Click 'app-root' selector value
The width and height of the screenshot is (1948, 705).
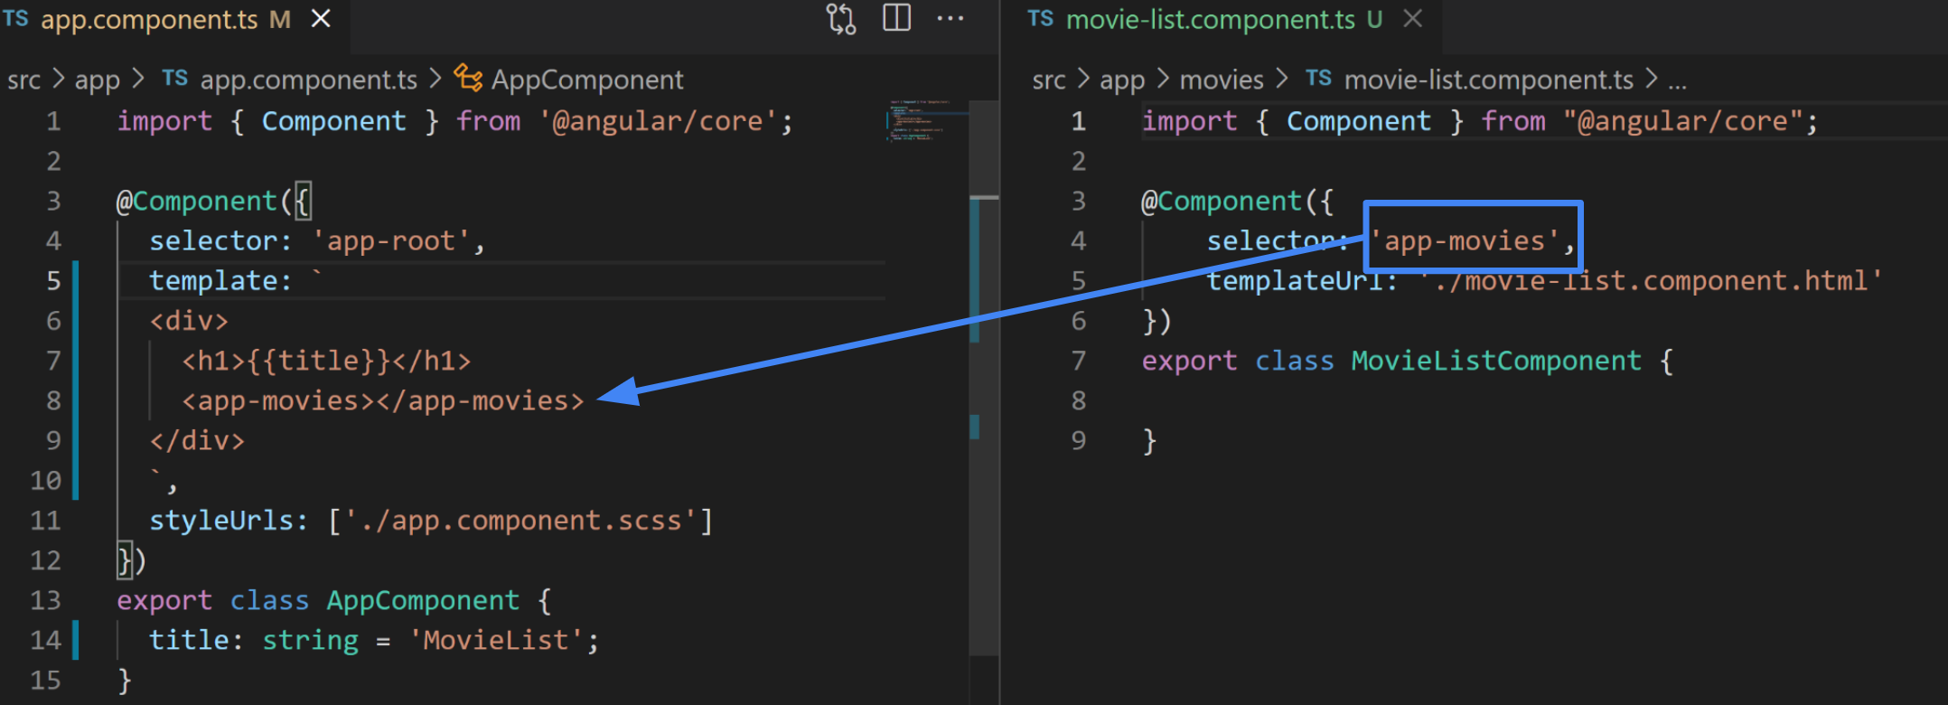click(391, 241)
